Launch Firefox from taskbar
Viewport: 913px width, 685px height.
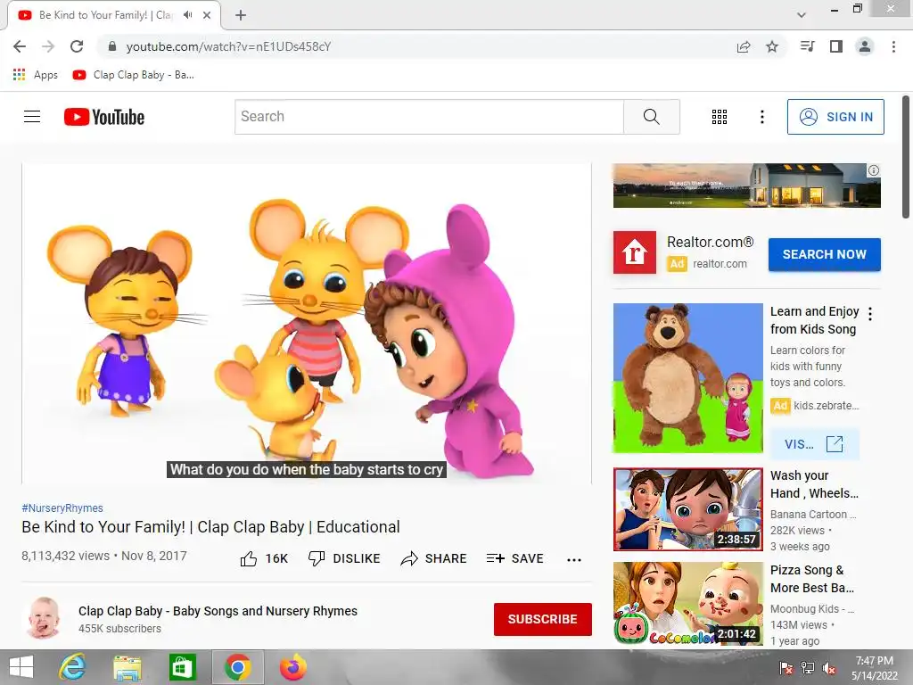(292, 667)
